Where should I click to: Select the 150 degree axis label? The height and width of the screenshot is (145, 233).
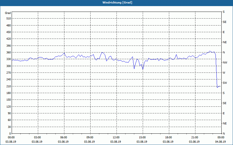(x=9, y=99)
